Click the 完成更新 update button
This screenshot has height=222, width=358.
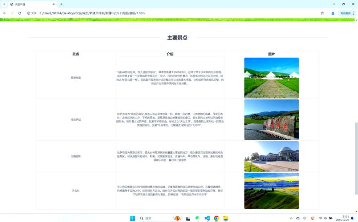point(345,13)
